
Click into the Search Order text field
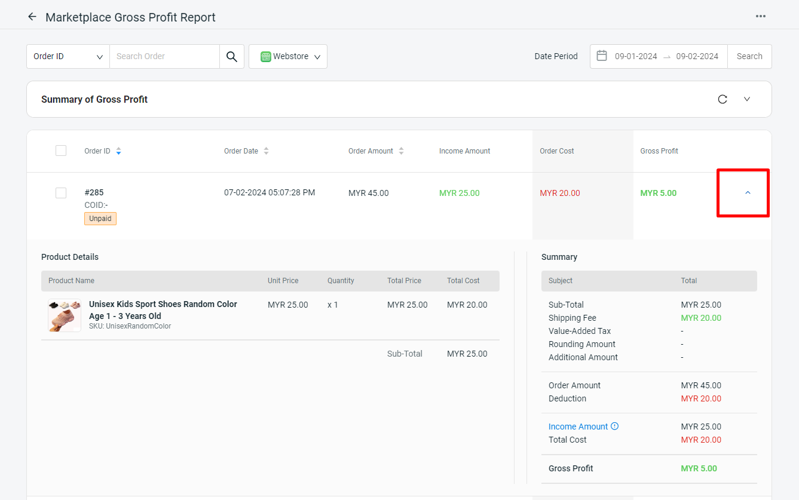tap(164, 56)
